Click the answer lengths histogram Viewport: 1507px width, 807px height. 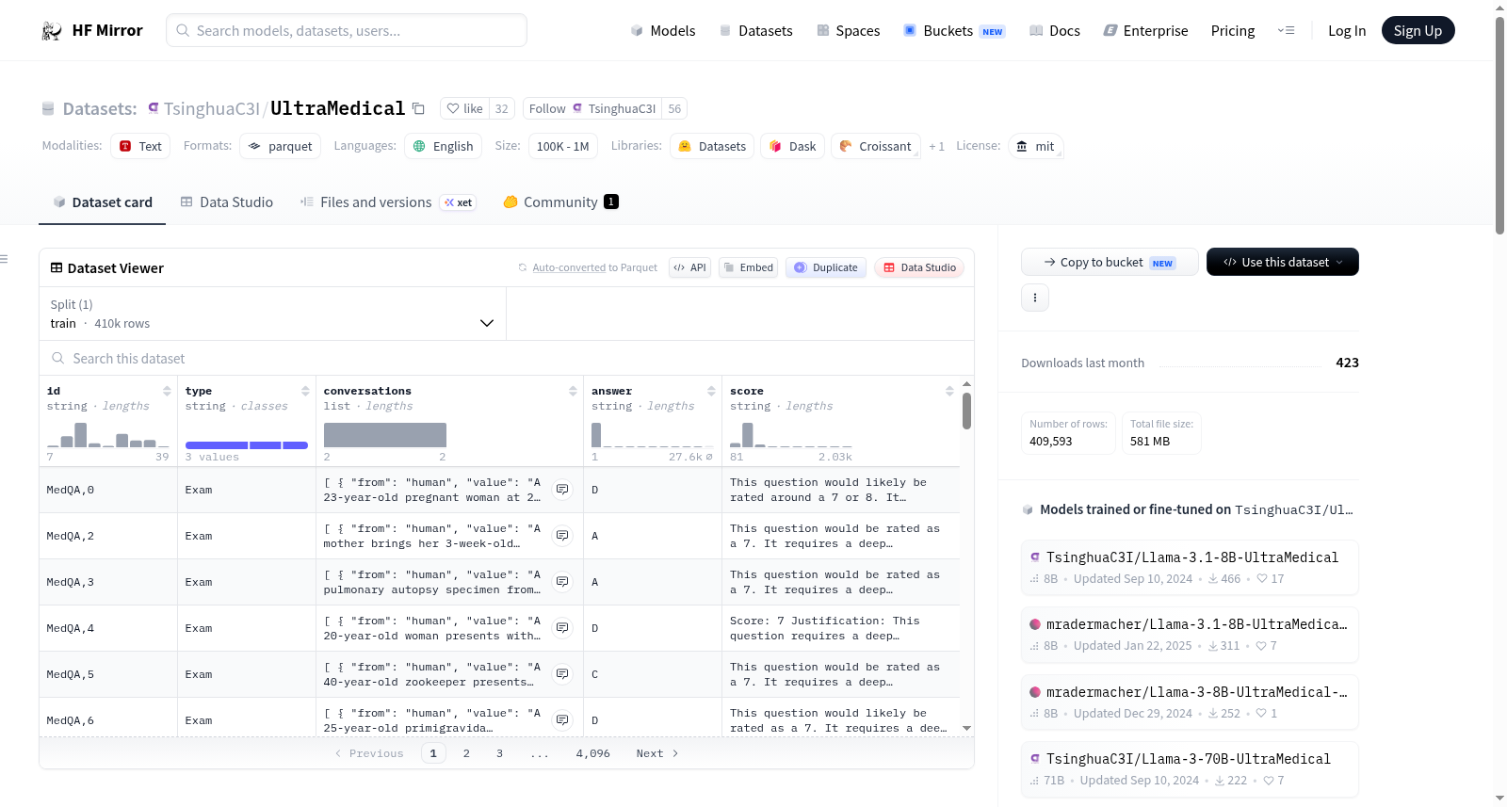(x=653, y=435)
